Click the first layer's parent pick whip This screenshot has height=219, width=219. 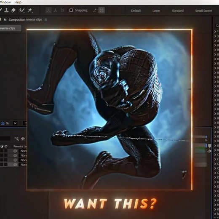point(15,151)
